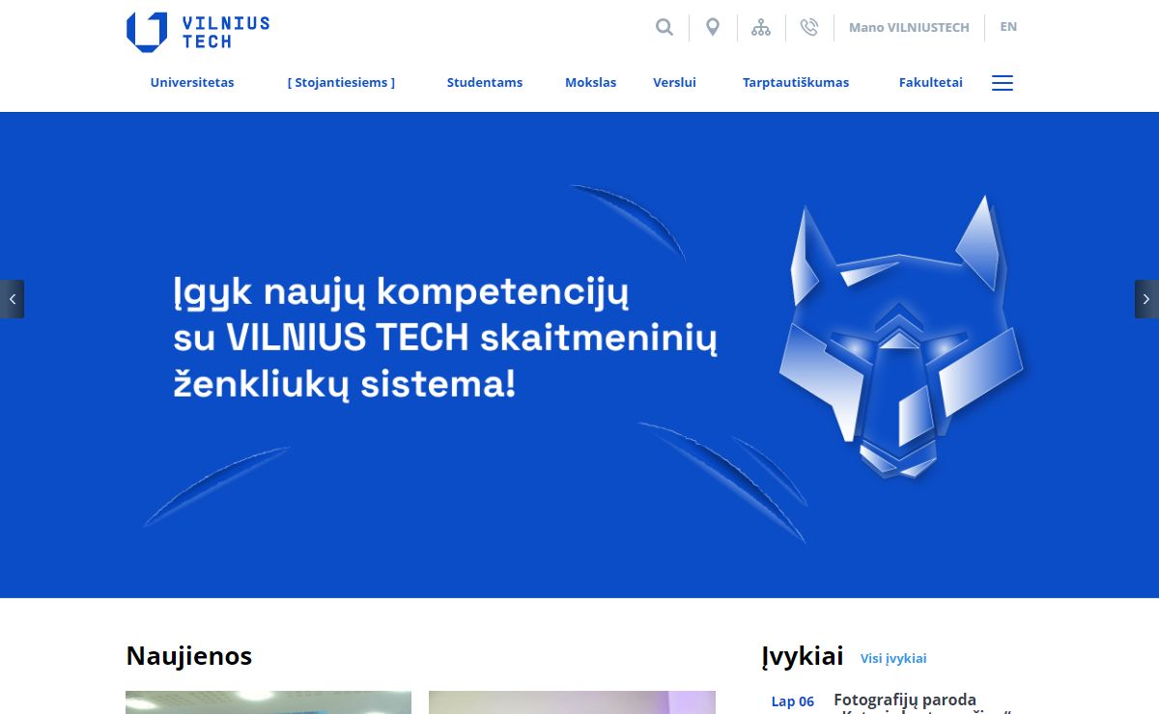Image resolution: width=1159 pixels, height=714 pixels.
Task: Click the Visi įvykiai link
Action: 893,658
